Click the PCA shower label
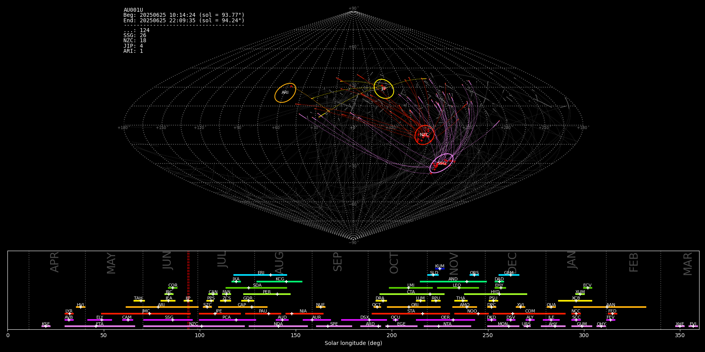Image resolution: width=705 pixels, height=352 pixels. pos(227,318)
